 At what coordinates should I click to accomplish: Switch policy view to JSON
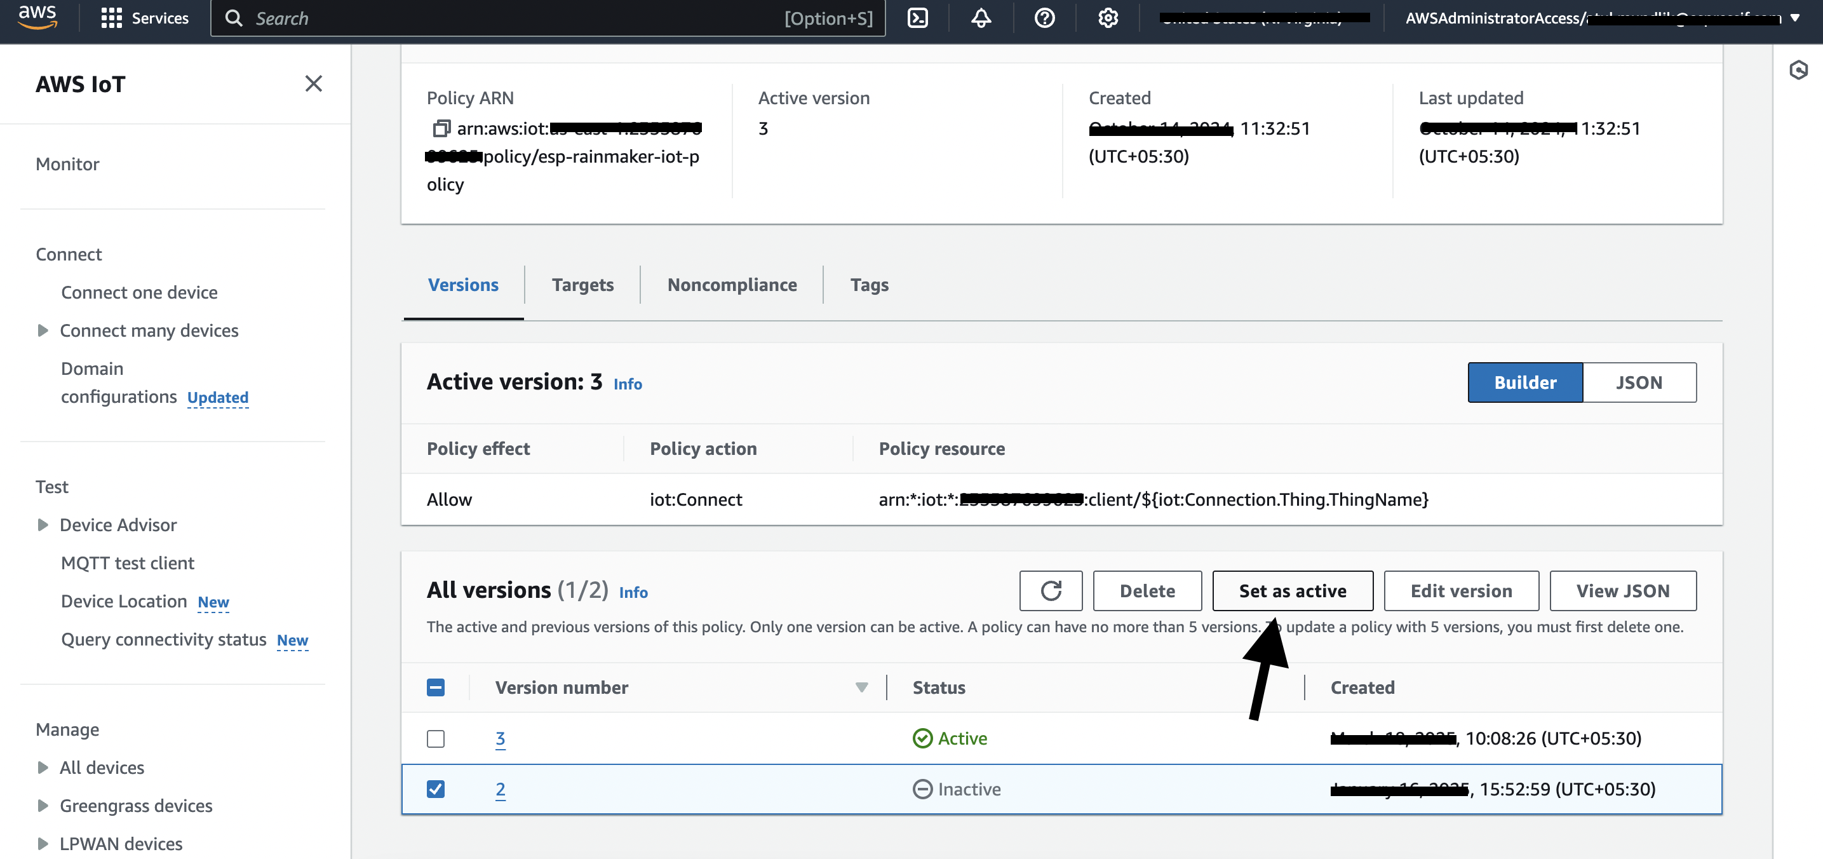tap(1638, 382)
